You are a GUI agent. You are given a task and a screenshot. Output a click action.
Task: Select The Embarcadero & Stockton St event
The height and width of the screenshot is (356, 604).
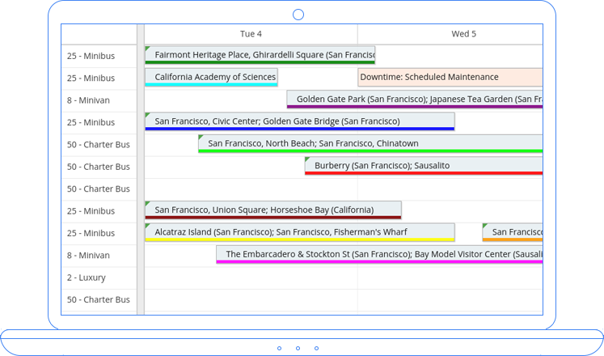[378, 253]
